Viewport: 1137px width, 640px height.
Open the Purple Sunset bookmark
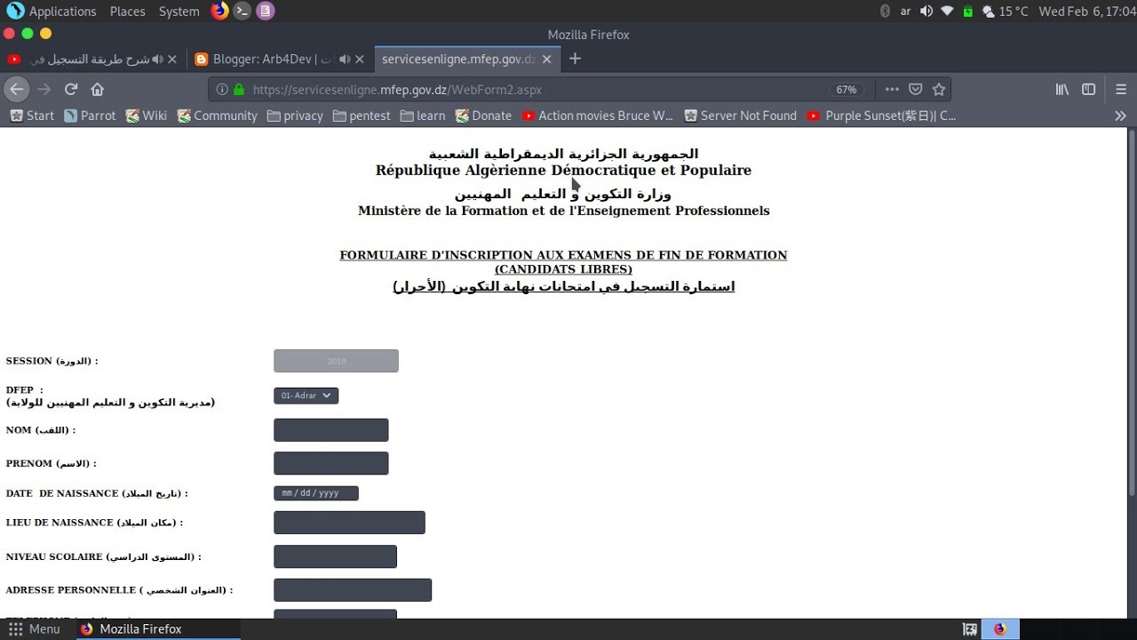[x=881, y=116]
